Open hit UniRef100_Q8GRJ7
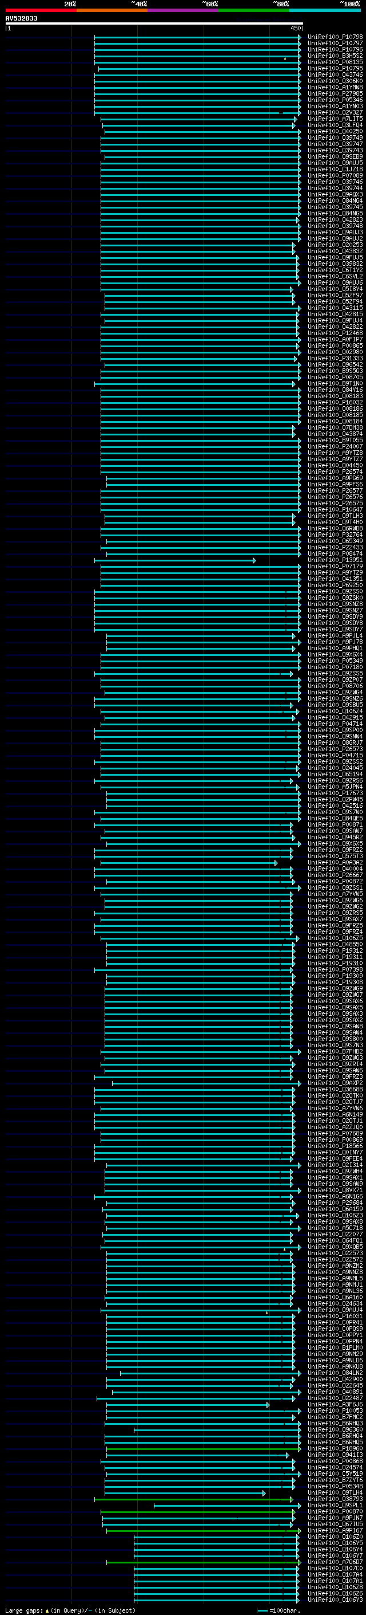 pyautogui.click(x=335, y=743)
